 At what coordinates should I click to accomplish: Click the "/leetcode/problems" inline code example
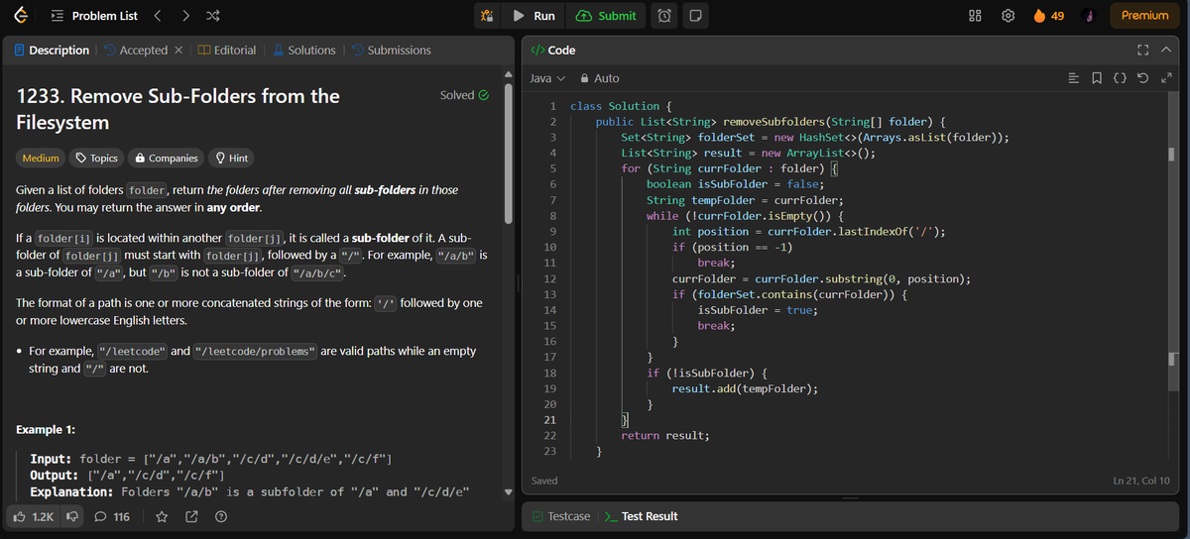tap(256, 352)
